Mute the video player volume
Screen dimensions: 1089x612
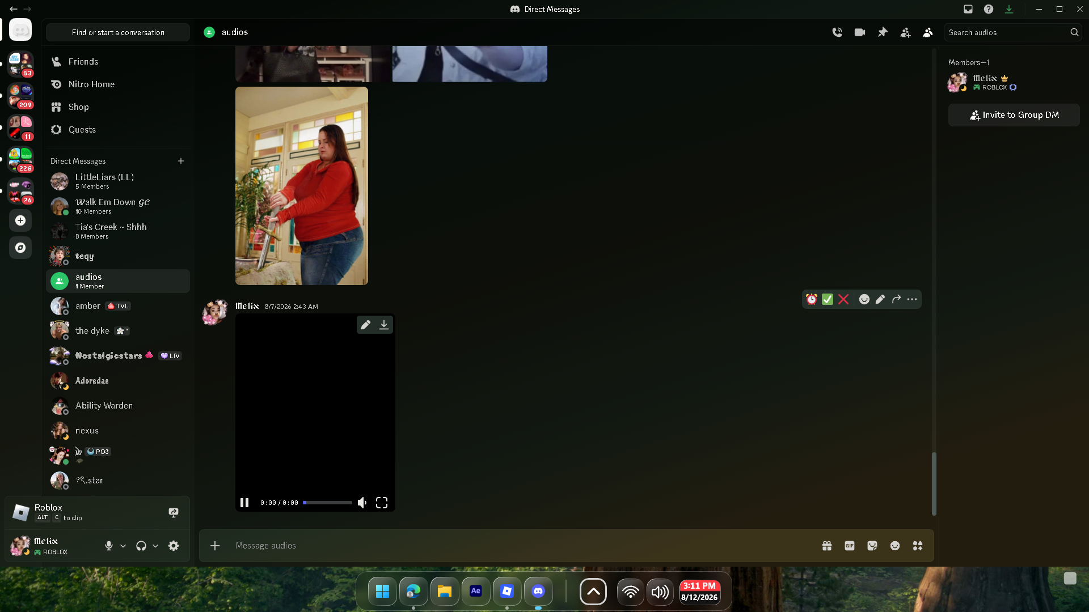pyautogui.click(x=362, y=503)
